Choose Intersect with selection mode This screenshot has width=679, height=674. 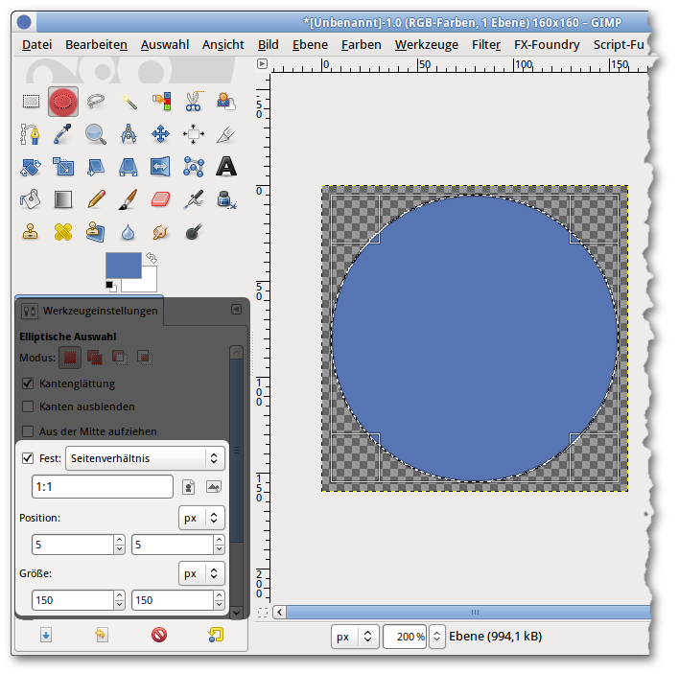tap(145, 358)
